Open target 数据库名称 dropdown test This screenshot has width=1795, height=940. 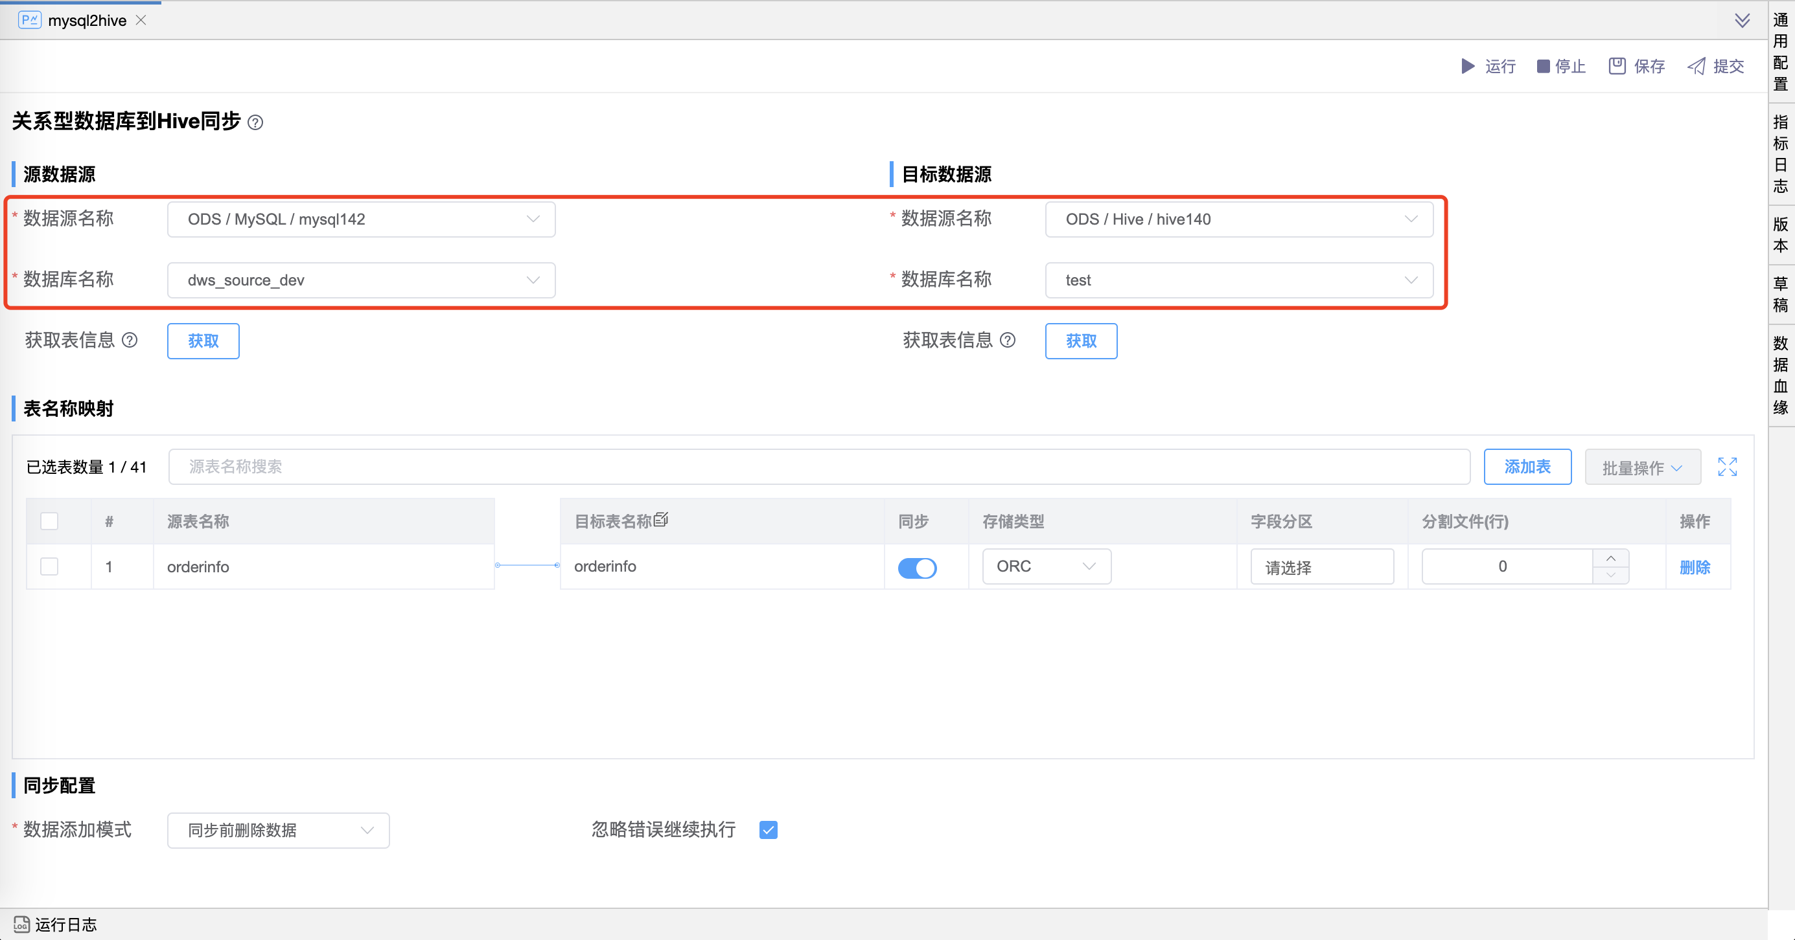(x=1239, y=280)
